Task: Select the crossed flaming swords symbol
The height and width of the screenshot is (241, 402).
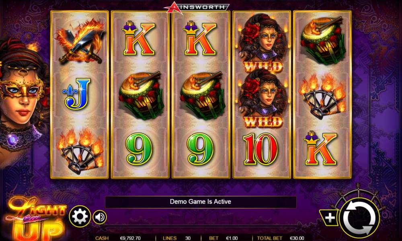Action: tap(80, 41)
